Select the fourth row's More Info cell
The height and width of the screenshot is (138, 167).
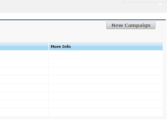point(106,79)
